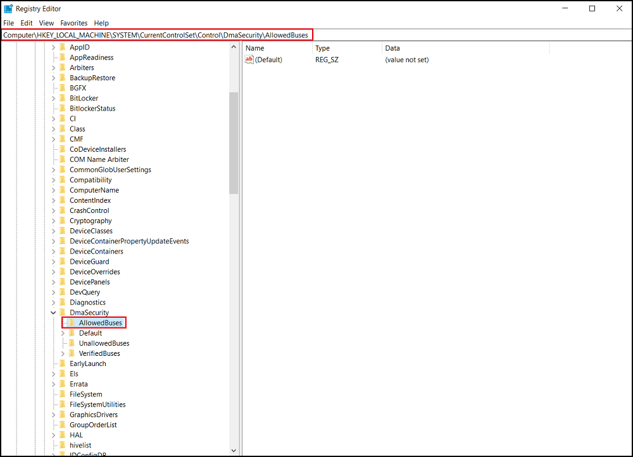The width and height of the screenshot is (633, 457).
Task: Click the address bar showing the registry path
Action: pos(158,35)
